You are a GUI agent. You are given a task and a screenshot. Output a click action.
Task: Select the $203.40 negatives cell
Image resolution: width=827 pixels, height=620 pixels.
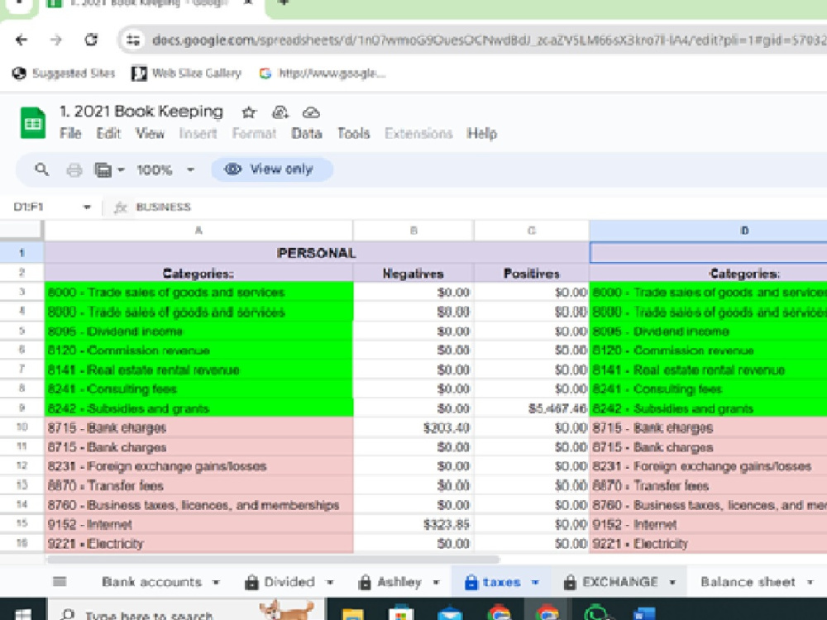(x=413, y=427)
